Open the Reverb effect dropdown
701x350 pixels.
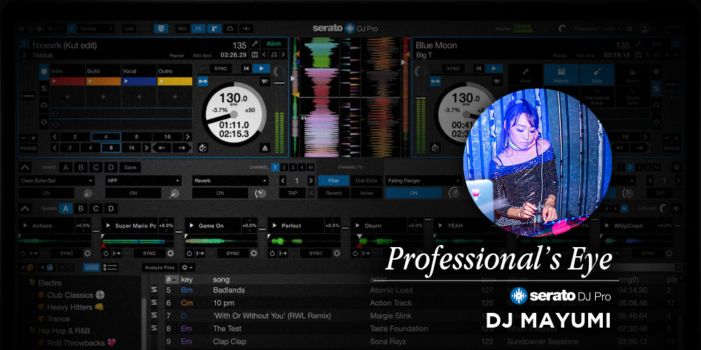click(230, 181)
